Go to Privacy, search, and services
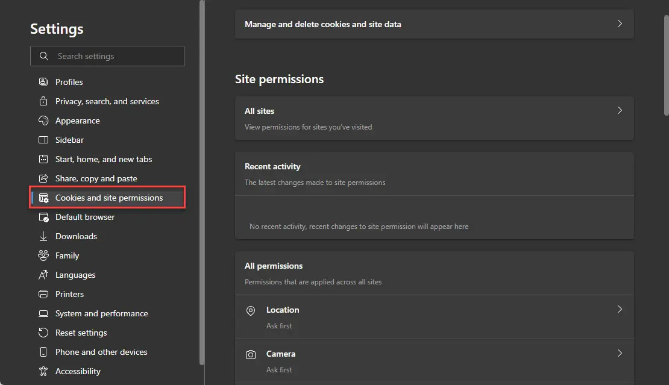 [x=107, y=101]
